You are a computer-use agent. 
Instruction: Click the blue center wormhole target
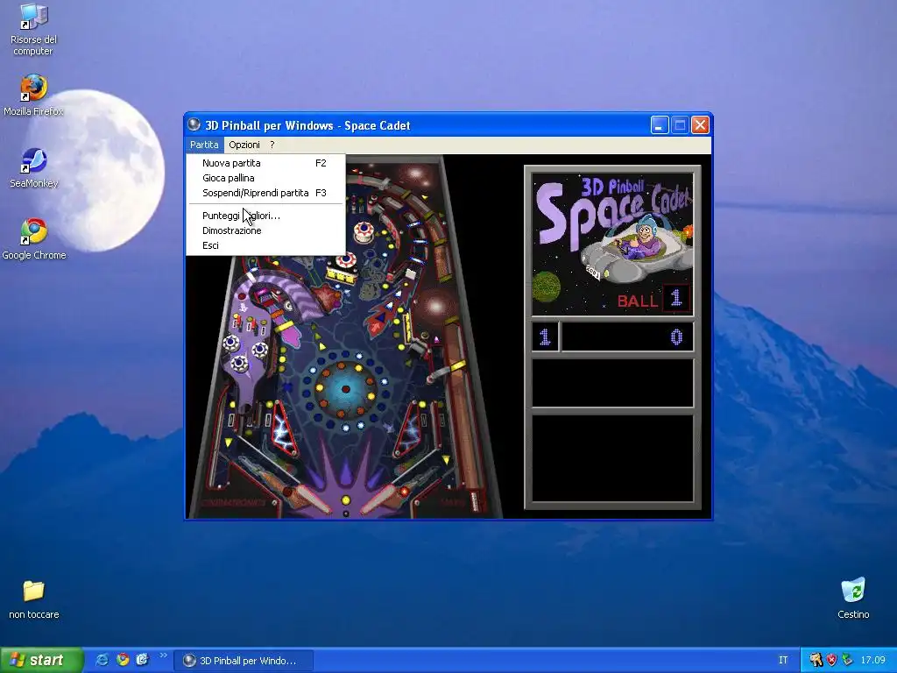[345, 389]
